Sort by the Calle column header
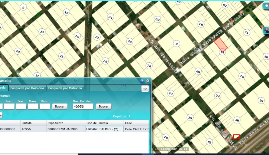This screenshot has height=155, width=269. [136, 123]
